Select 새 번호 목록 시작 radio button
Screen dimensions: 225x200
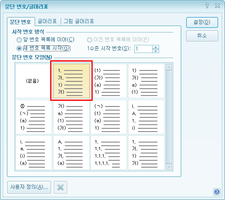pos(19,49)
